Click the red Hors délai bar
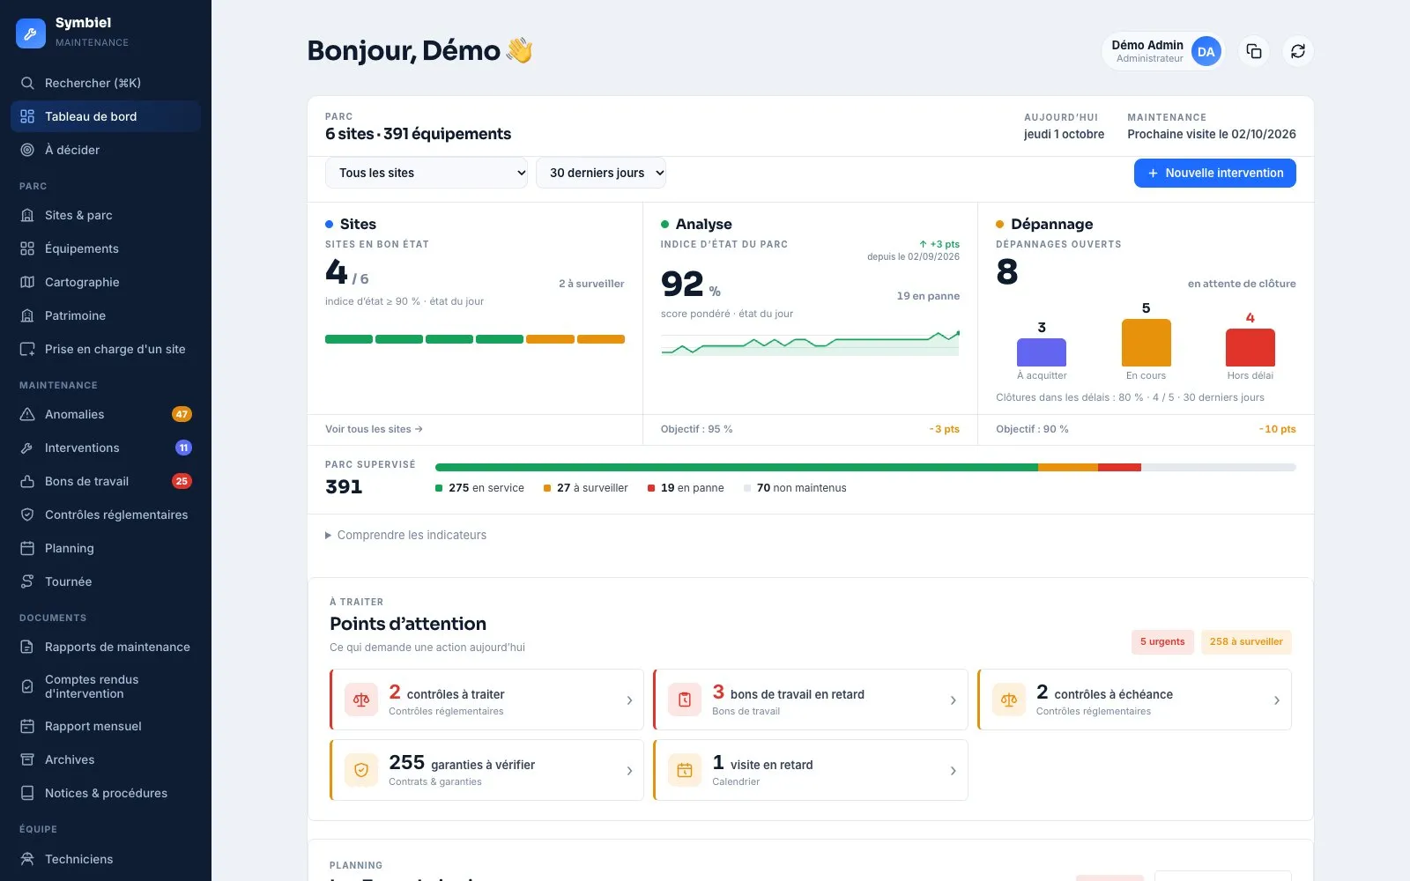 point(1250,347)
